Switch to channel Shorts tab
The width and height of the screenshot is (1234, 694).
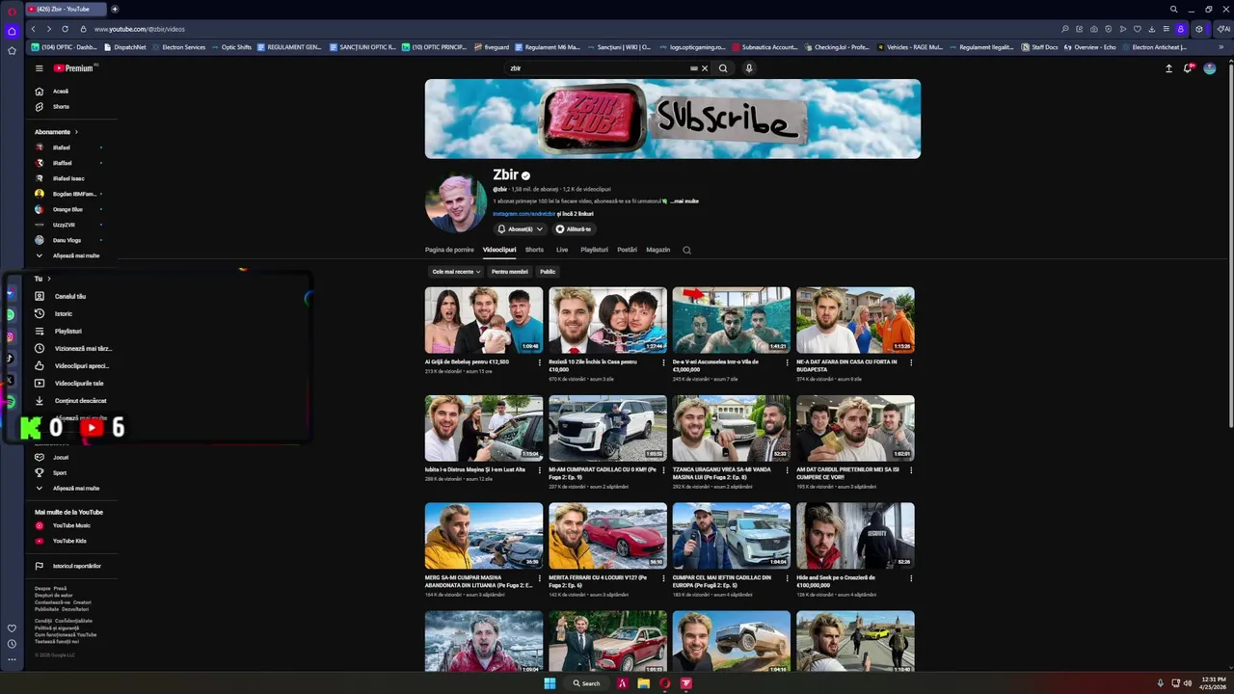point(534,250)
